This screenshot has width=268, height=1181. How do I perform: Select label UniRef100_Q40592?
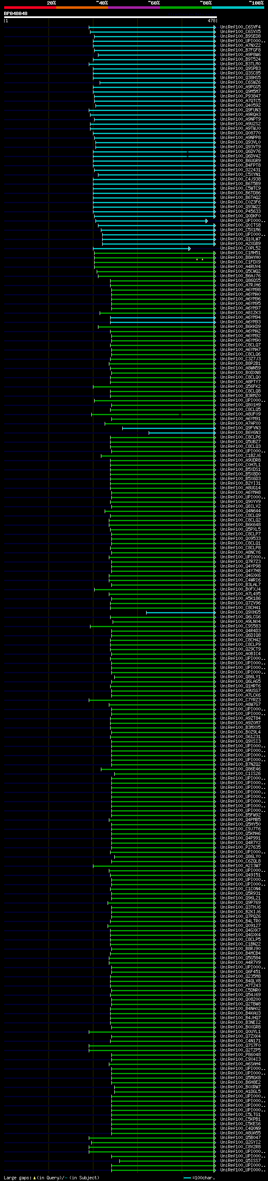tap(240, 106)
